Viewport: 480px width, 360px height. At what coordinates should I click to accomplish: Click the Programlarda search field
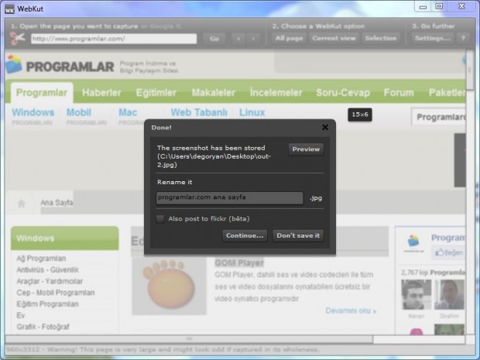(438, 117)
